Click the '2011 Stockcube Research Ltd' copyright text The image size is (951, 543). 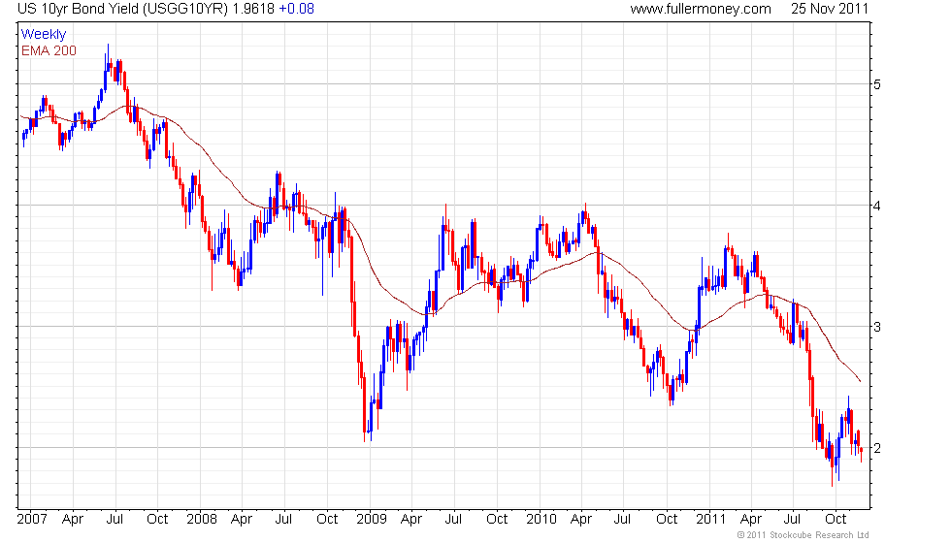pyautogui.click(x=803, y=535)
